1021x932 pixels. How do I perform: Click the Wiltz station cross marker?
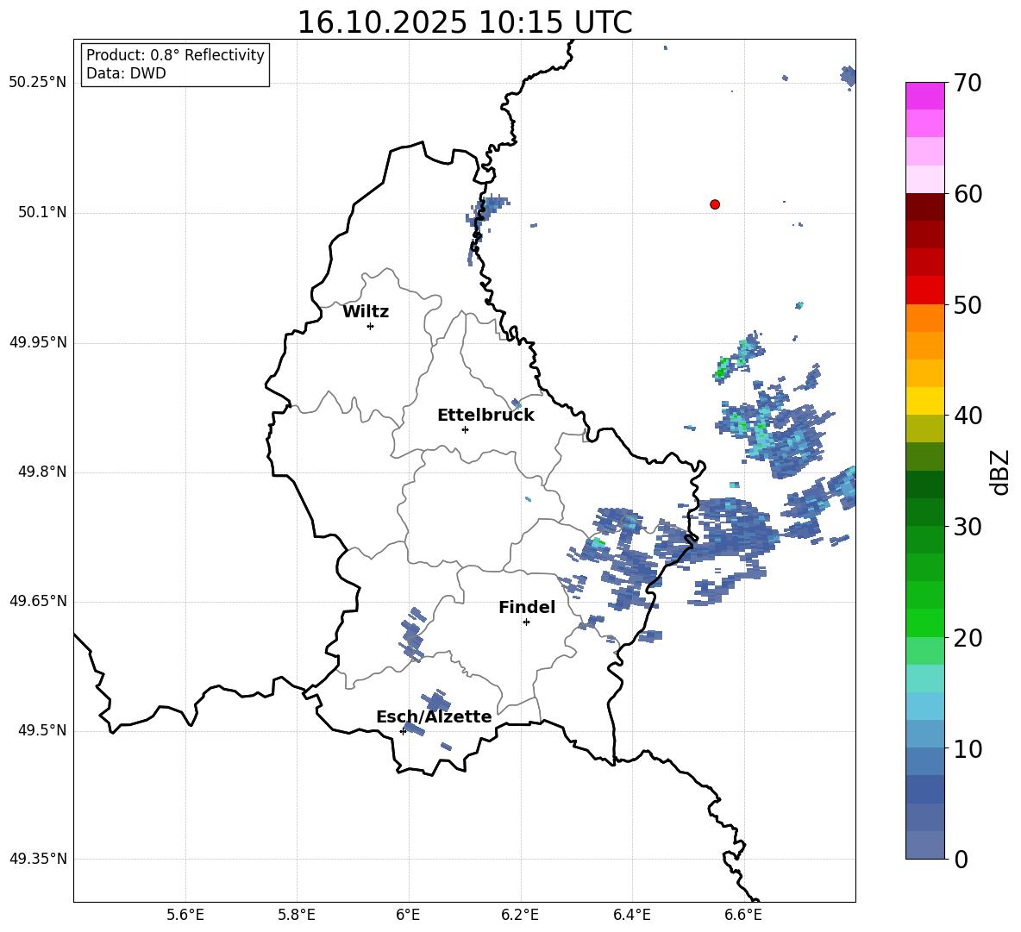point(371,326)
